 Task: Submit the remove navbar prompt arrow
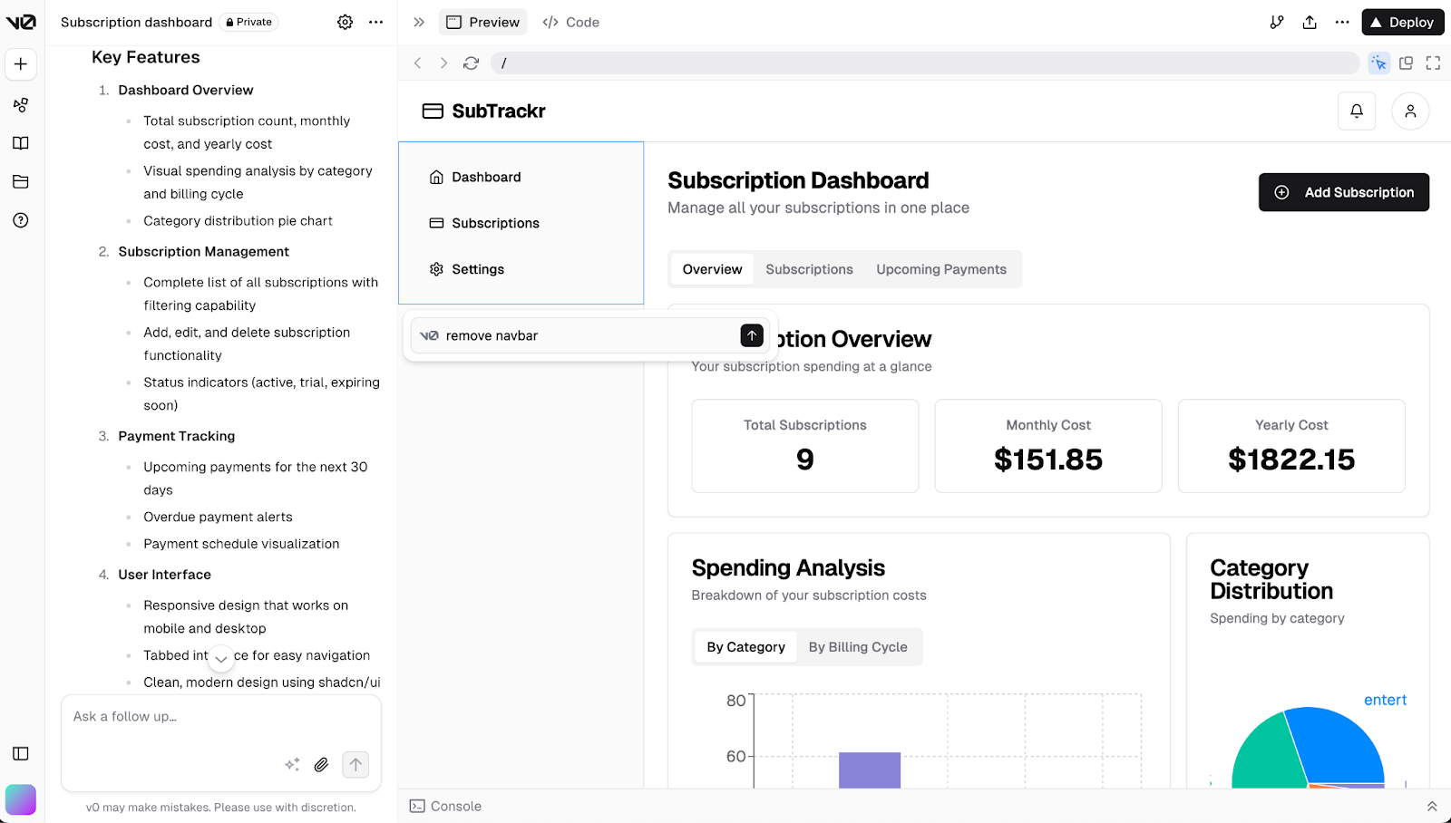[x=752, y=335]
